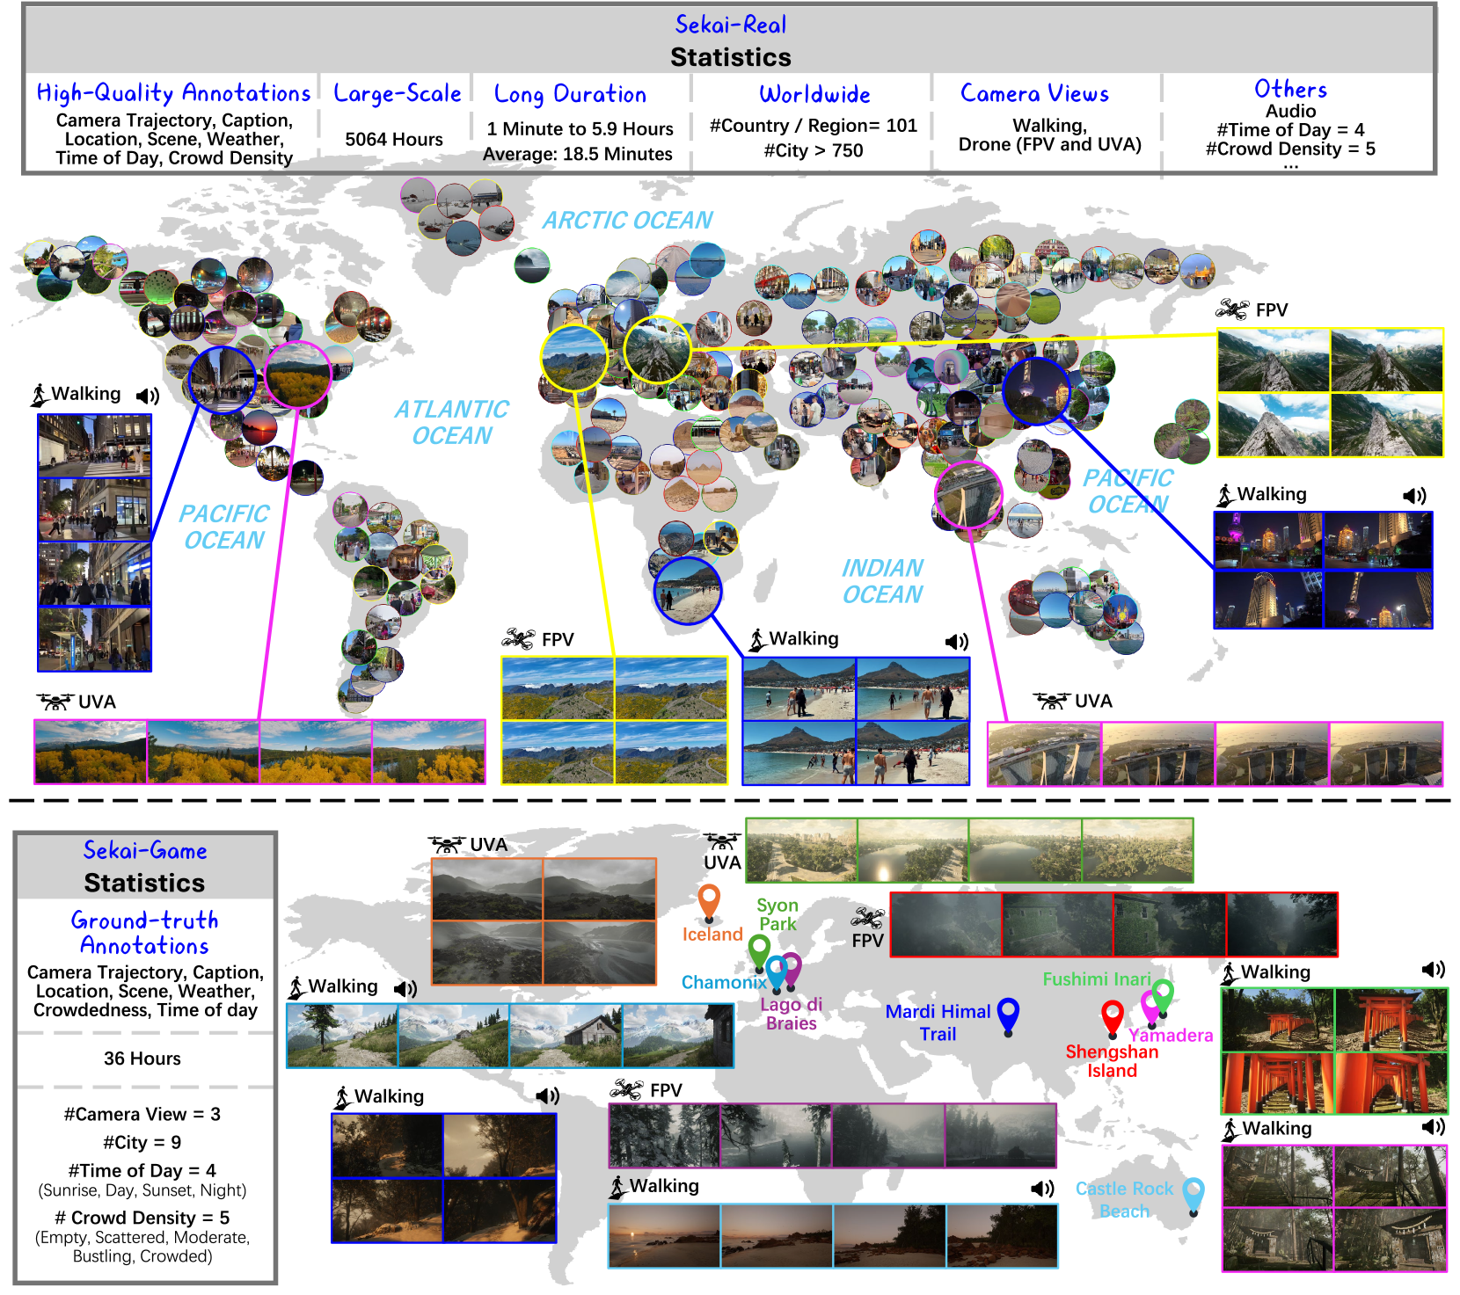The height and width of the screenshot is (1295, 1460).
Task: Click the ARCTIC OCEAN label
Action: click(626, 220)
